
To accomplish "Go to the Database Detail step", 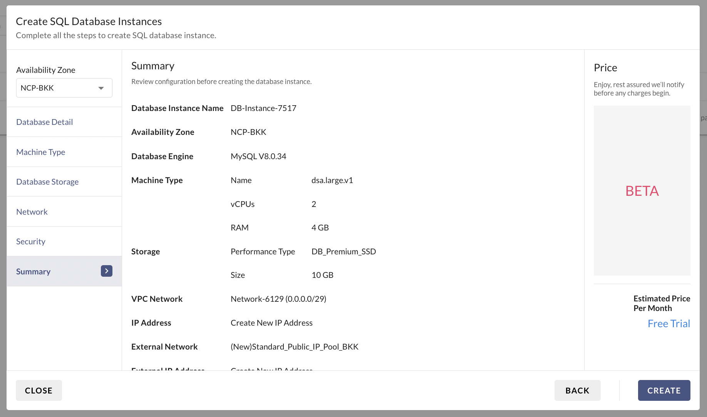I will 45,122.
